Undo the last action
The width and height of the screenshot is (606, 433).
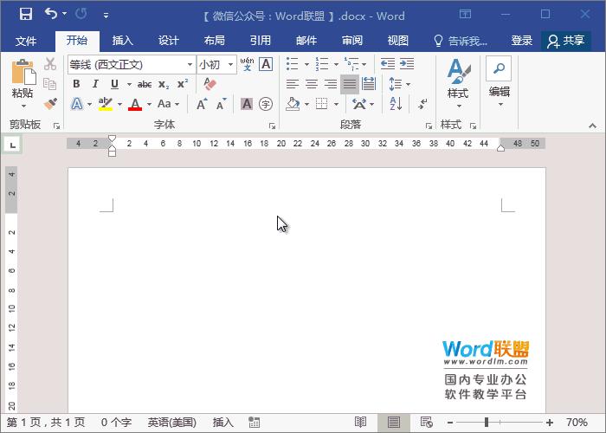pyautogui.click(x=50, y=14)
